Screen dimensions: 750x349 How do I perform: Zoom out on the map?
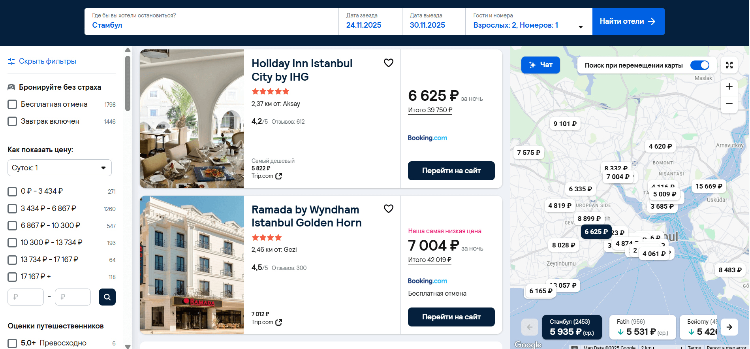click(x=729, y=104)
